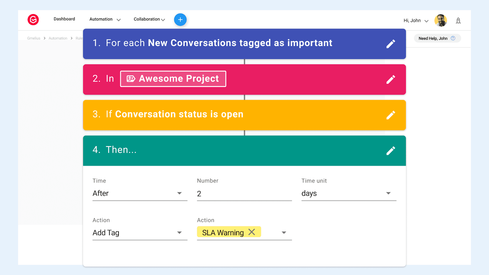Click the rocket icon near the user avatar
This screenshot has height=275, width=489.
pos(458,20)
